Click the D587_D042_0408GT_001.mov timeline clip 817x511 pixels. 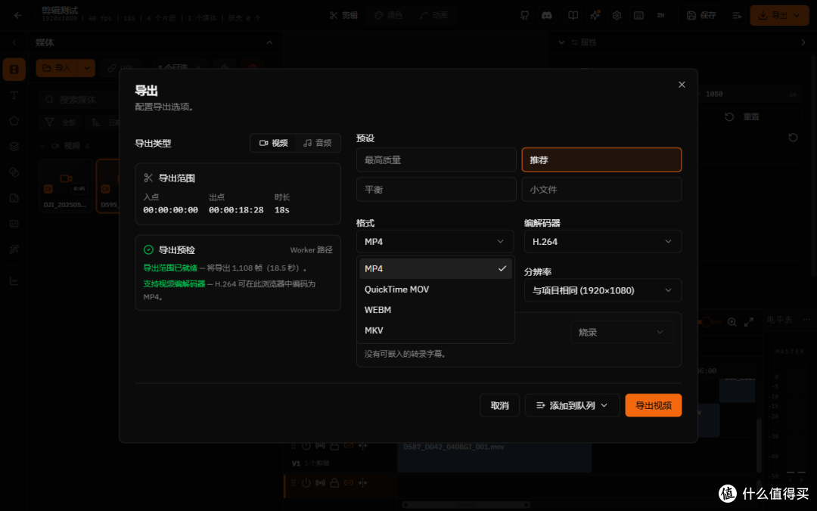point(495,457)
